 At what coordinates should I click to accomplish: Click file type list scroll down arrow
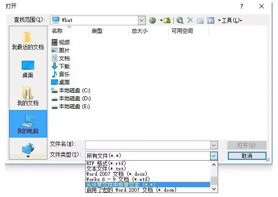(x=214, y=189)
